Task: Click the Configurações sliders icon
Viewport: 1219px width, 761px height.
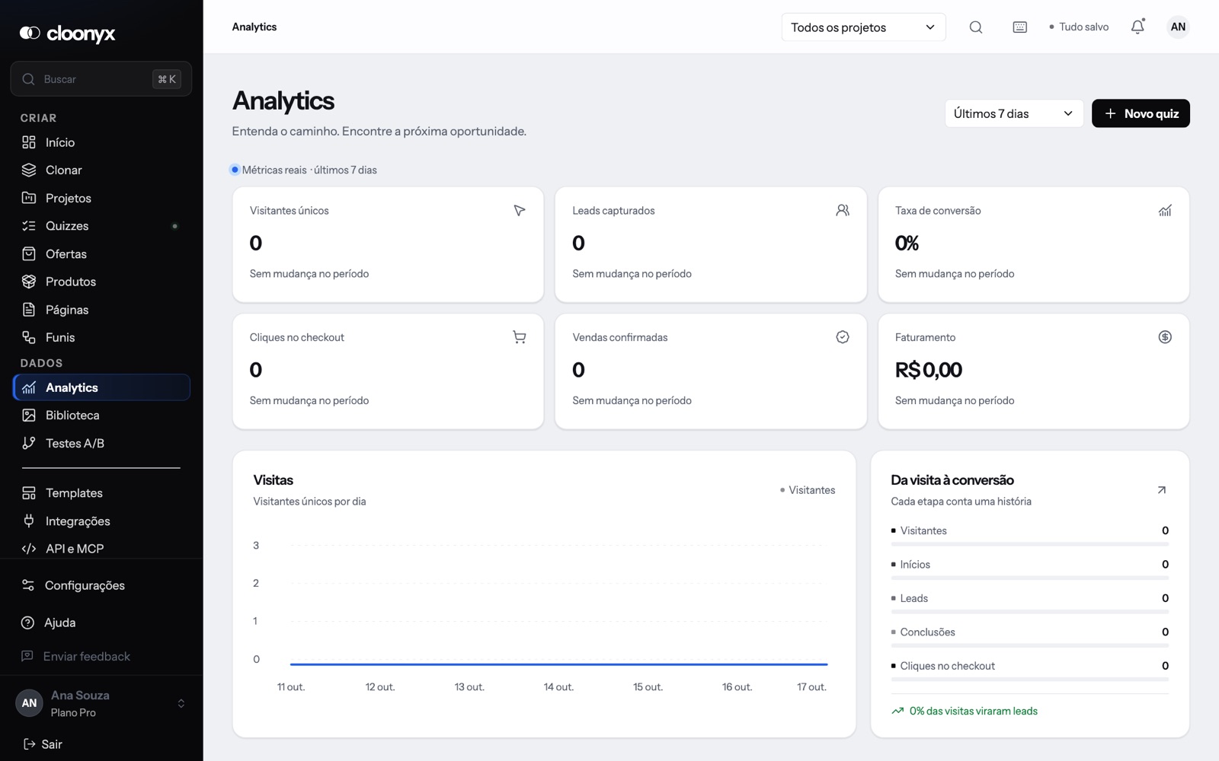Action: 28,585
